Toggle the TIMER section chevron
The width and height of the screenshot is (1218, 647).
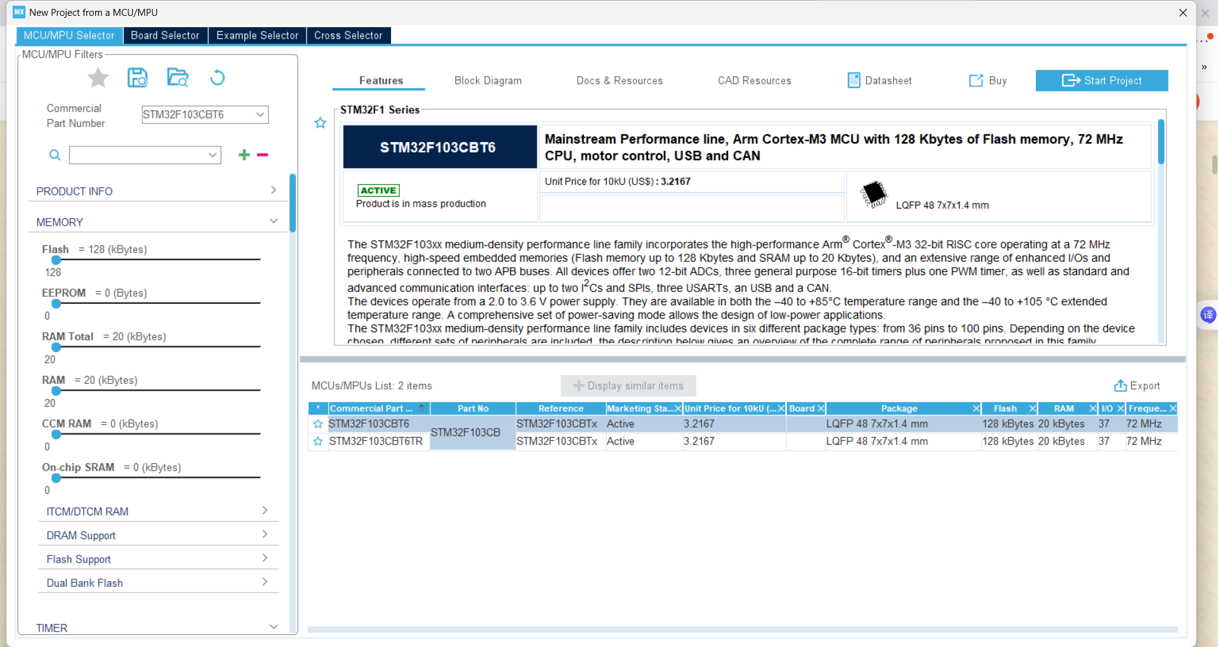274,627
